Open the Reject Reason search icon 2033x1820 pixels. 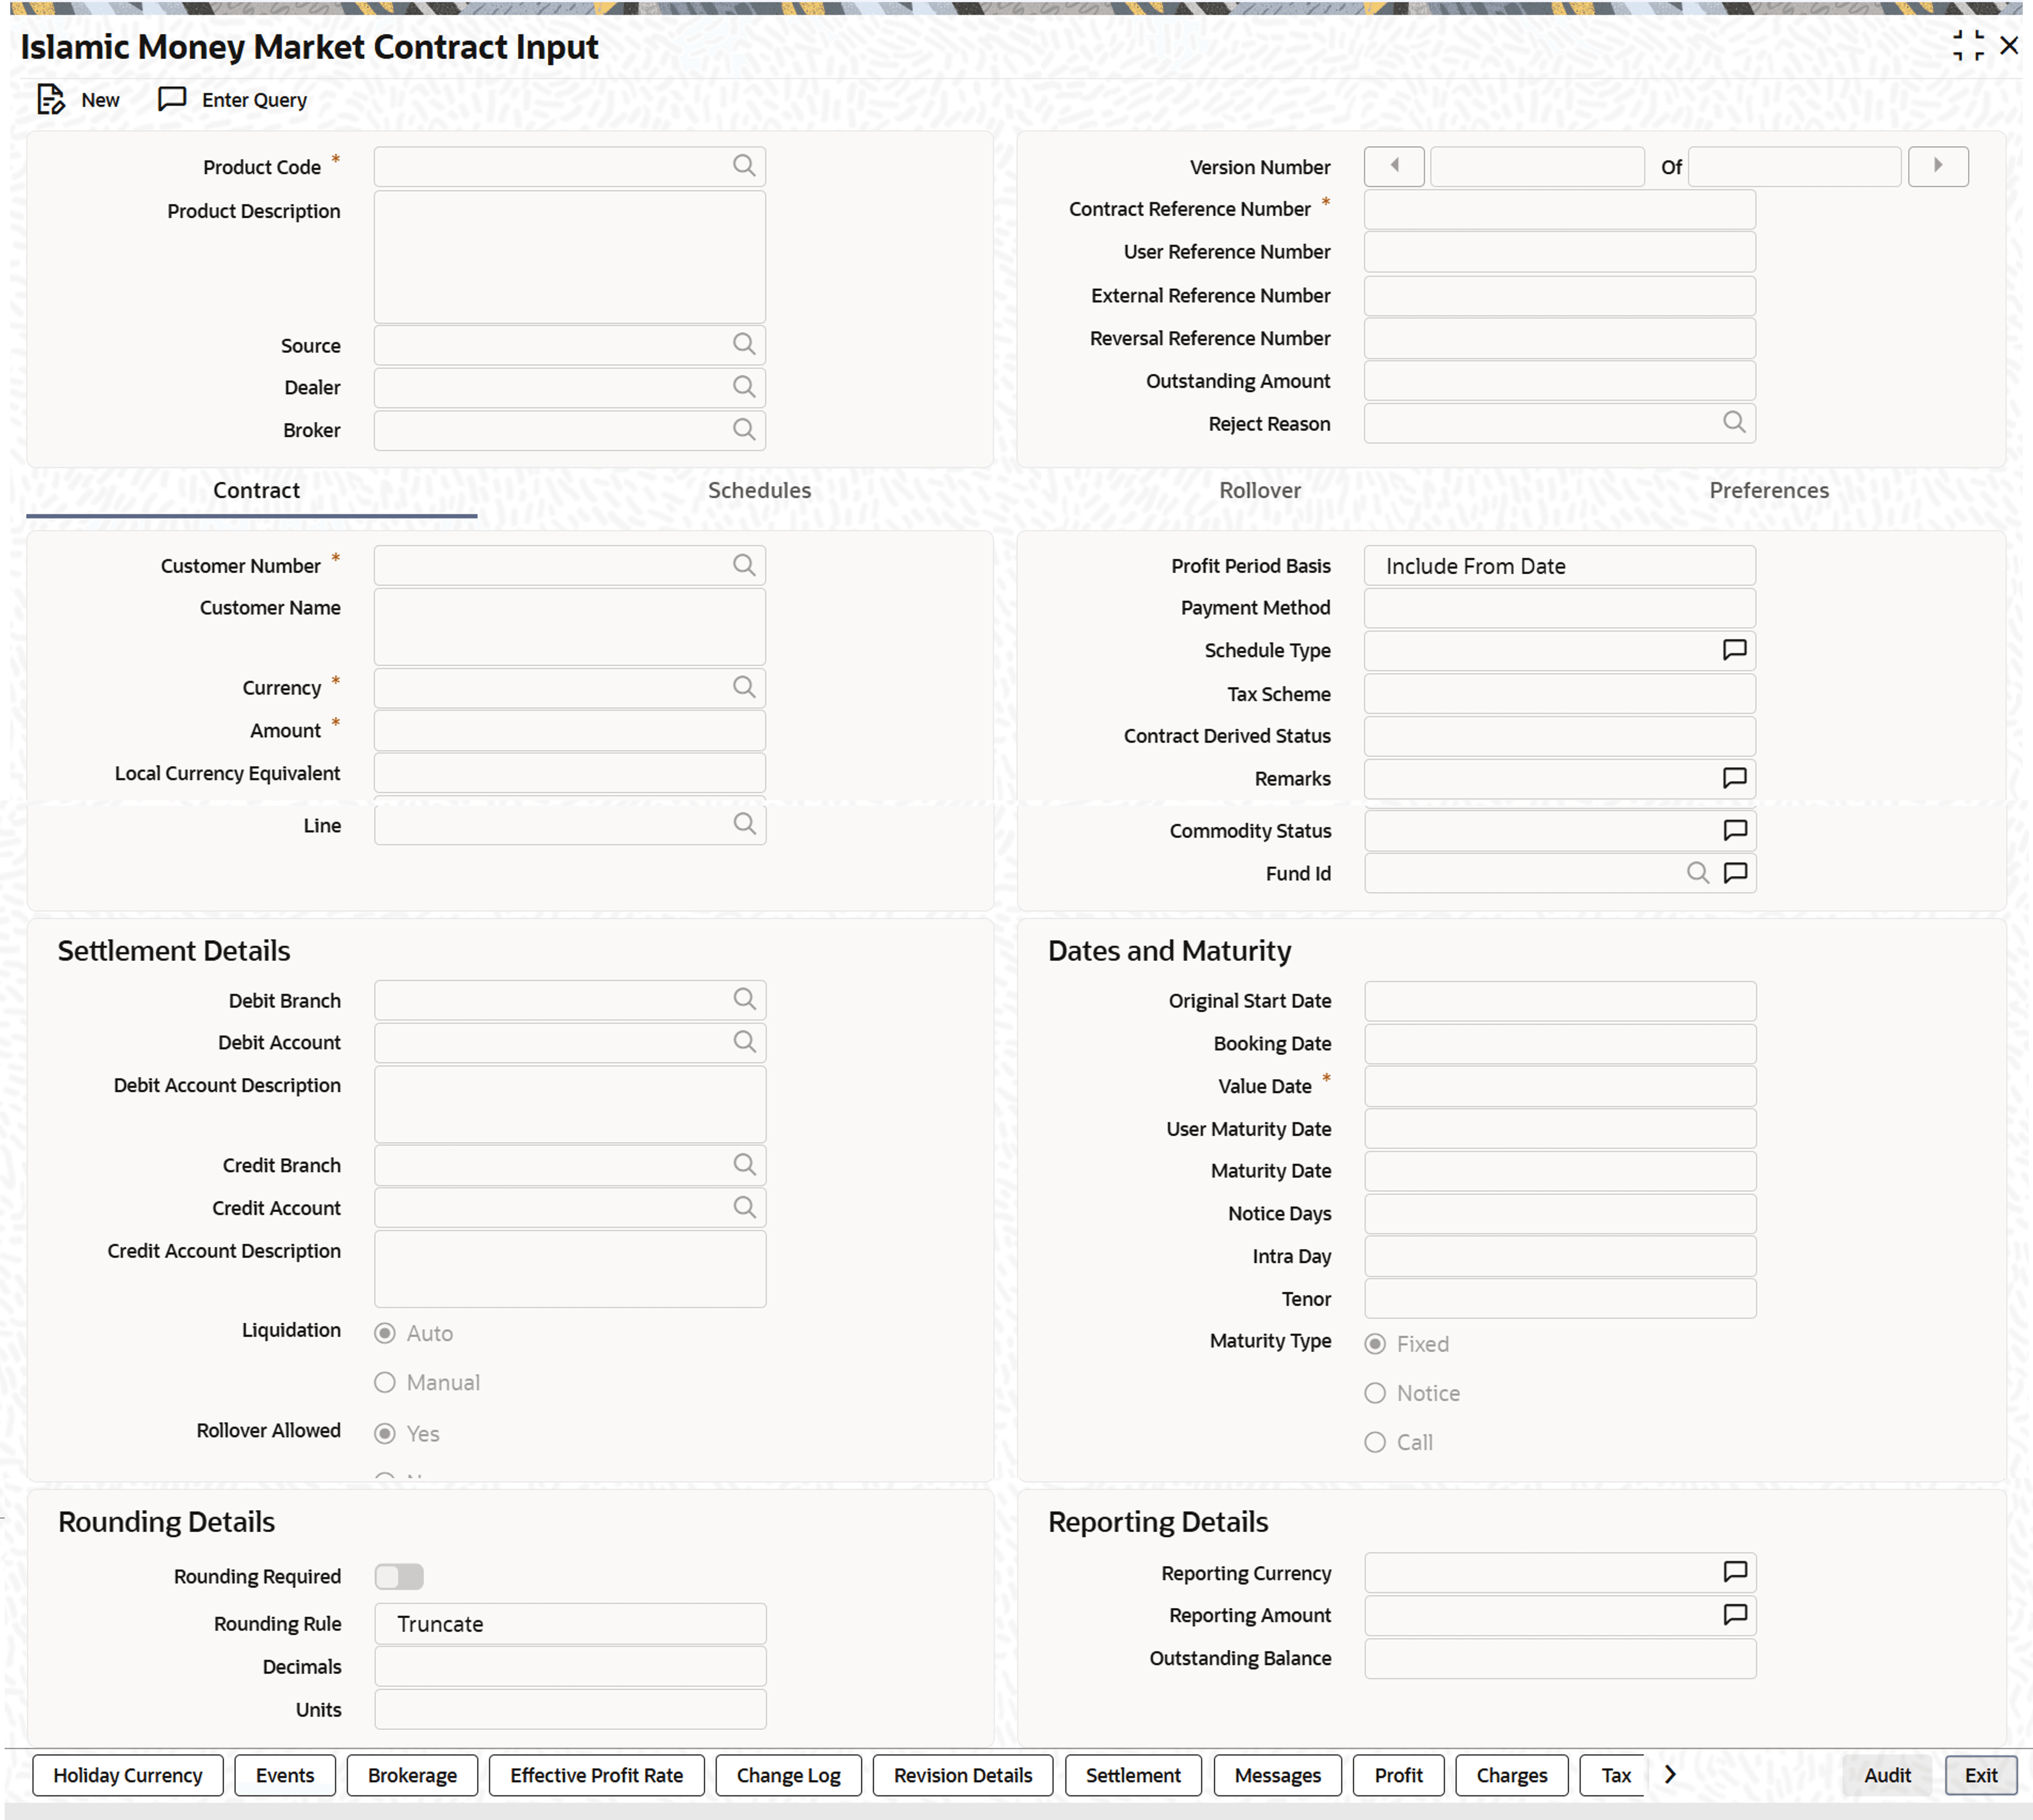(1734, 423)
